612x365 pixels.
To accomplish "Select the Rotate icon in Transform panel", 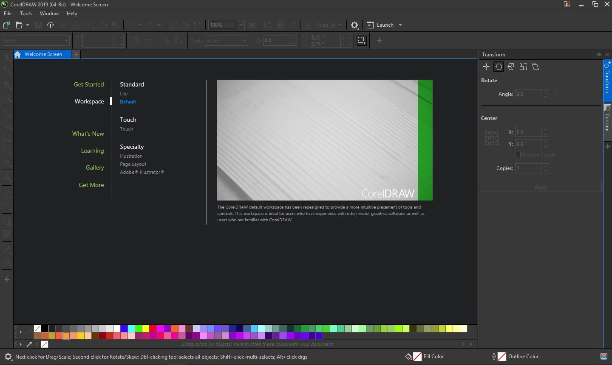I will point(499,67).
